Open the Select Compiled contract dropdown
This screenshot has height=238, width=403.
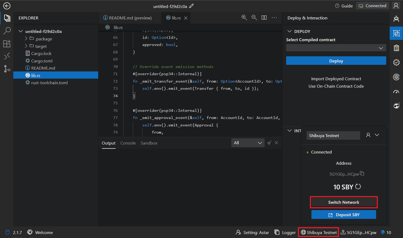click(x=336, y=48)
